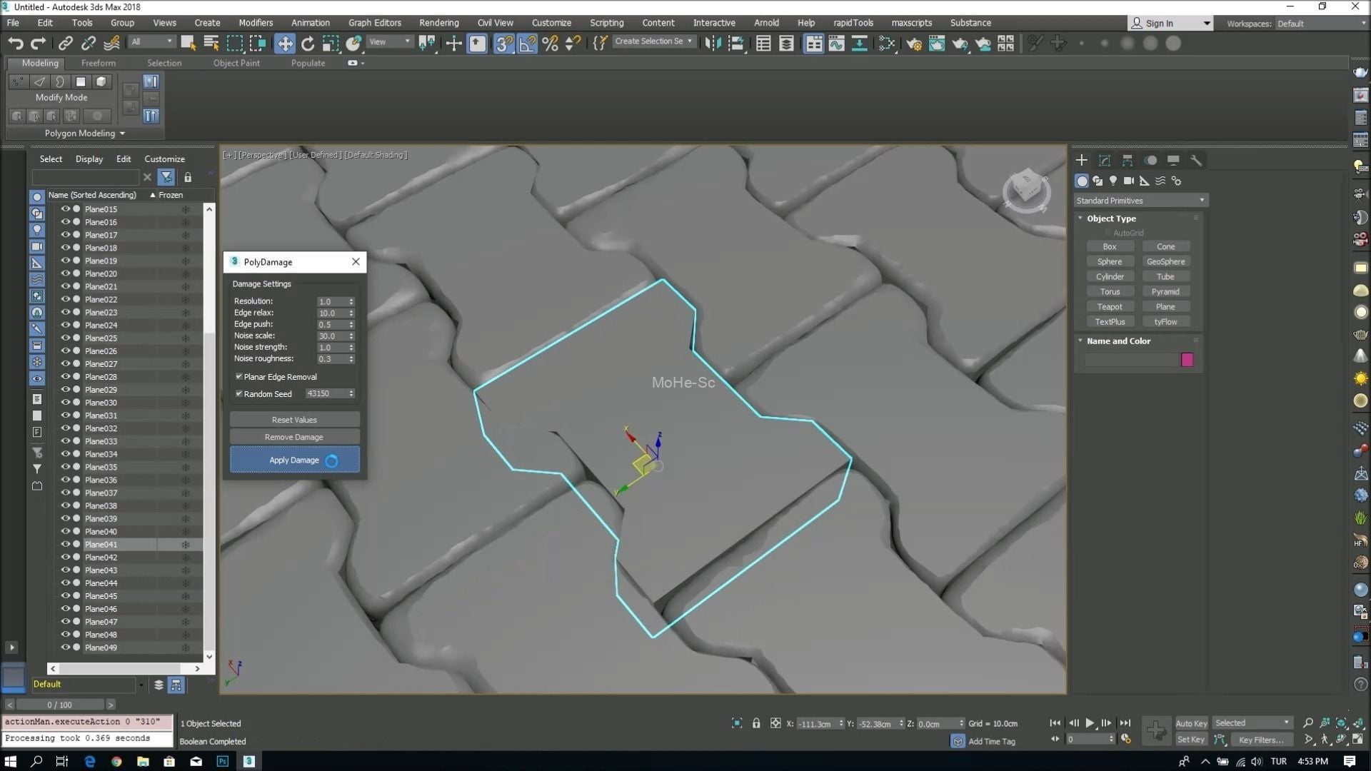The image size is (1371, 771).
Task: Click the Undo arrow icon
Action: click(15, 44)
